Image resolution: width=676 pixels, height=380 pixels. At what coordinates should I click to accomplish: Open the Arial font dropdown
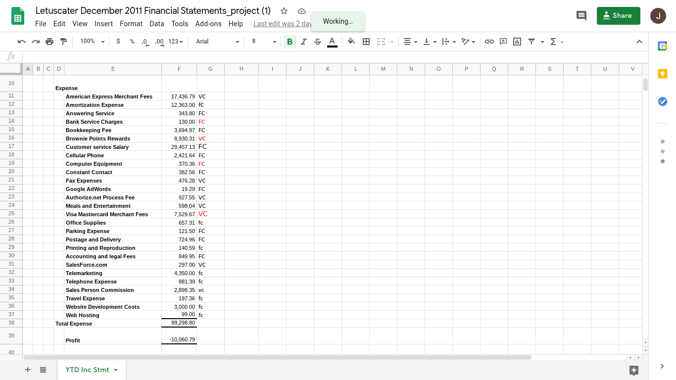[217, 42]
